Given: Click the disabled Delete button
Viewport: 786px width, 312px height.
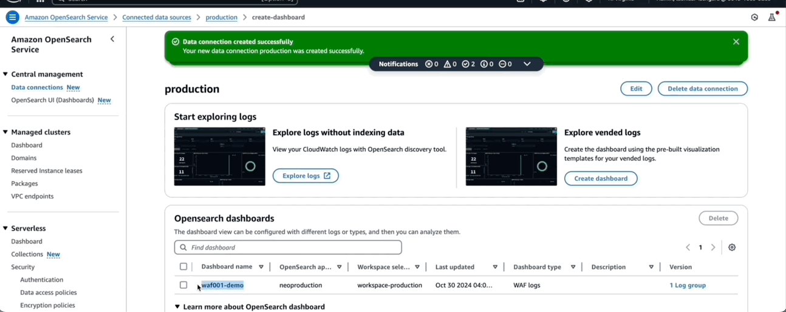Looking at the screenshot, I should tap(719, 218).
